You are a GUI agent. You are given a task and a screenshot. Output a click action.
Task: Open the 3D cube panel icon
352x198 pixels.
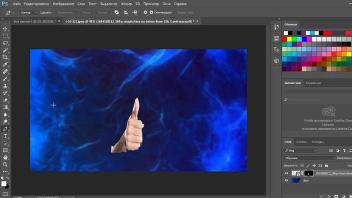point(277,61)
